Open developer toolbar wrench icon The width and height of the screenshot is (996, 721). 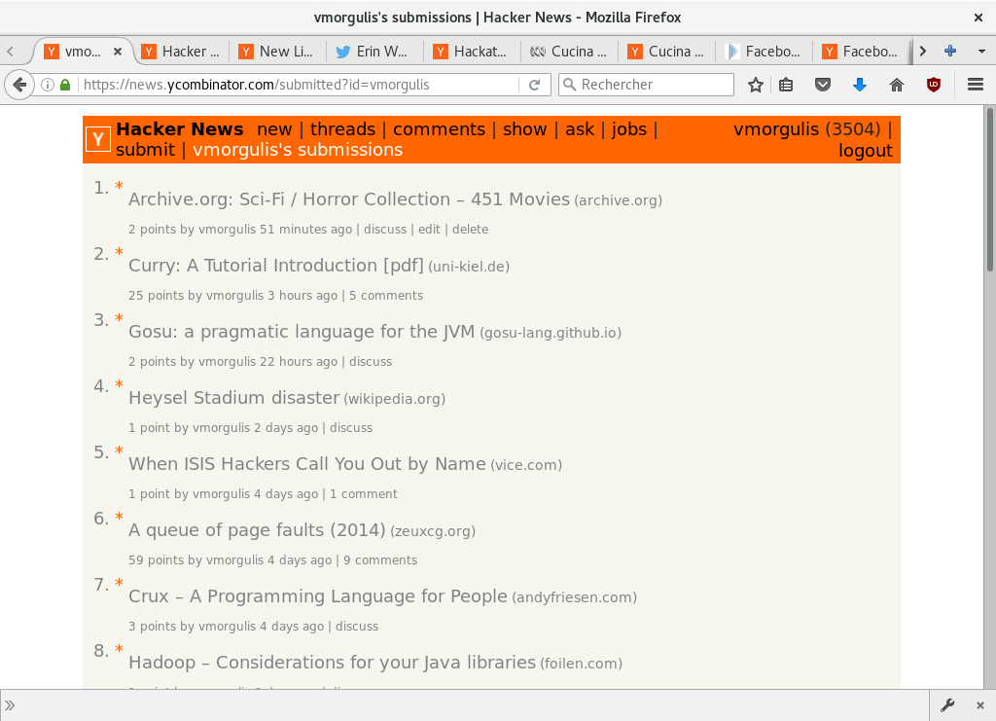click(947, 705)
